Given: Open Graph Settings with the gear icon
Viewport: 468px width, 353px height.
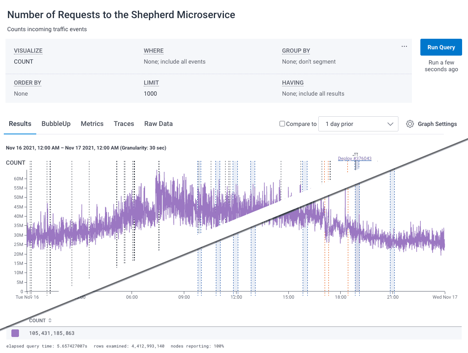Looking at the screenshot, I should tap(410, 124).
